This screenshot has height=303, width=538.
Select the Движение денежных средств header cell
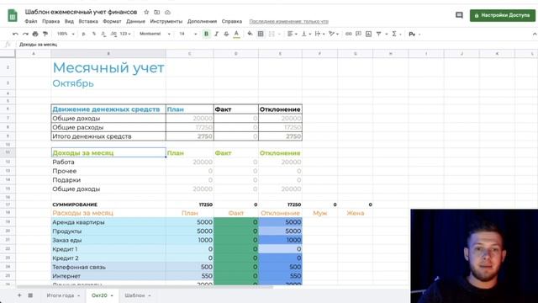tap(108, 109)
